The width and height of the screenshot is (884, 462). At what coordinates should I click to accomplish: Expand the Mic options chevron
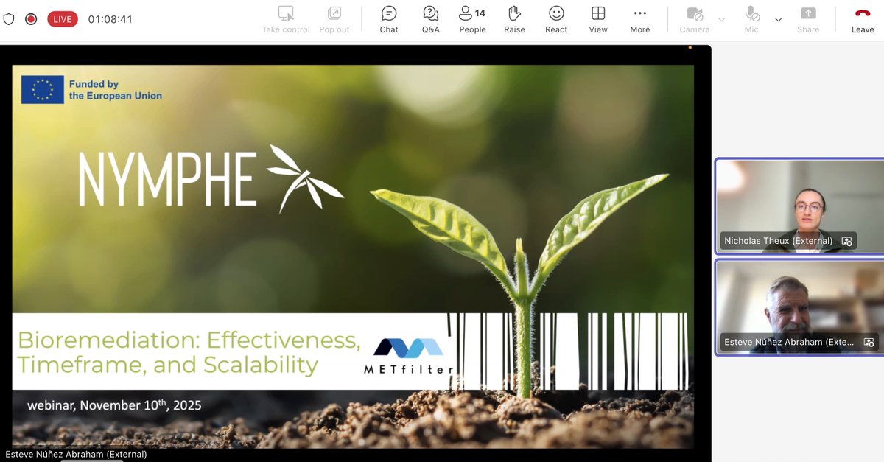tap(778, 19)
